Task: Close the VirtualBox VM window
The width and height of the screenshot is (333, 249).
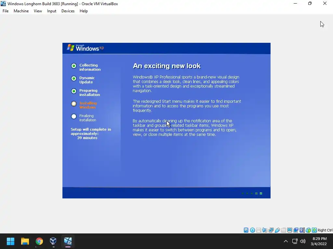Action: 325,4
